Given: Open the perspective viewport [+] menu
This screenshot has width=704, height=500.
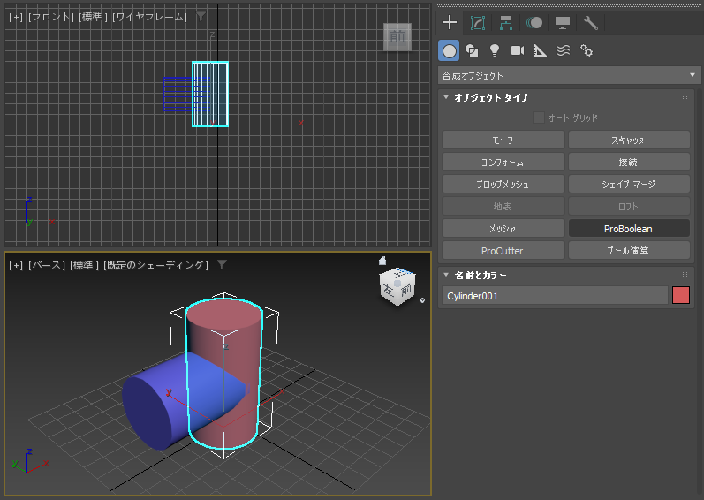Looking at the screenshot, I should pyautogui.click(x=16, y=265).
